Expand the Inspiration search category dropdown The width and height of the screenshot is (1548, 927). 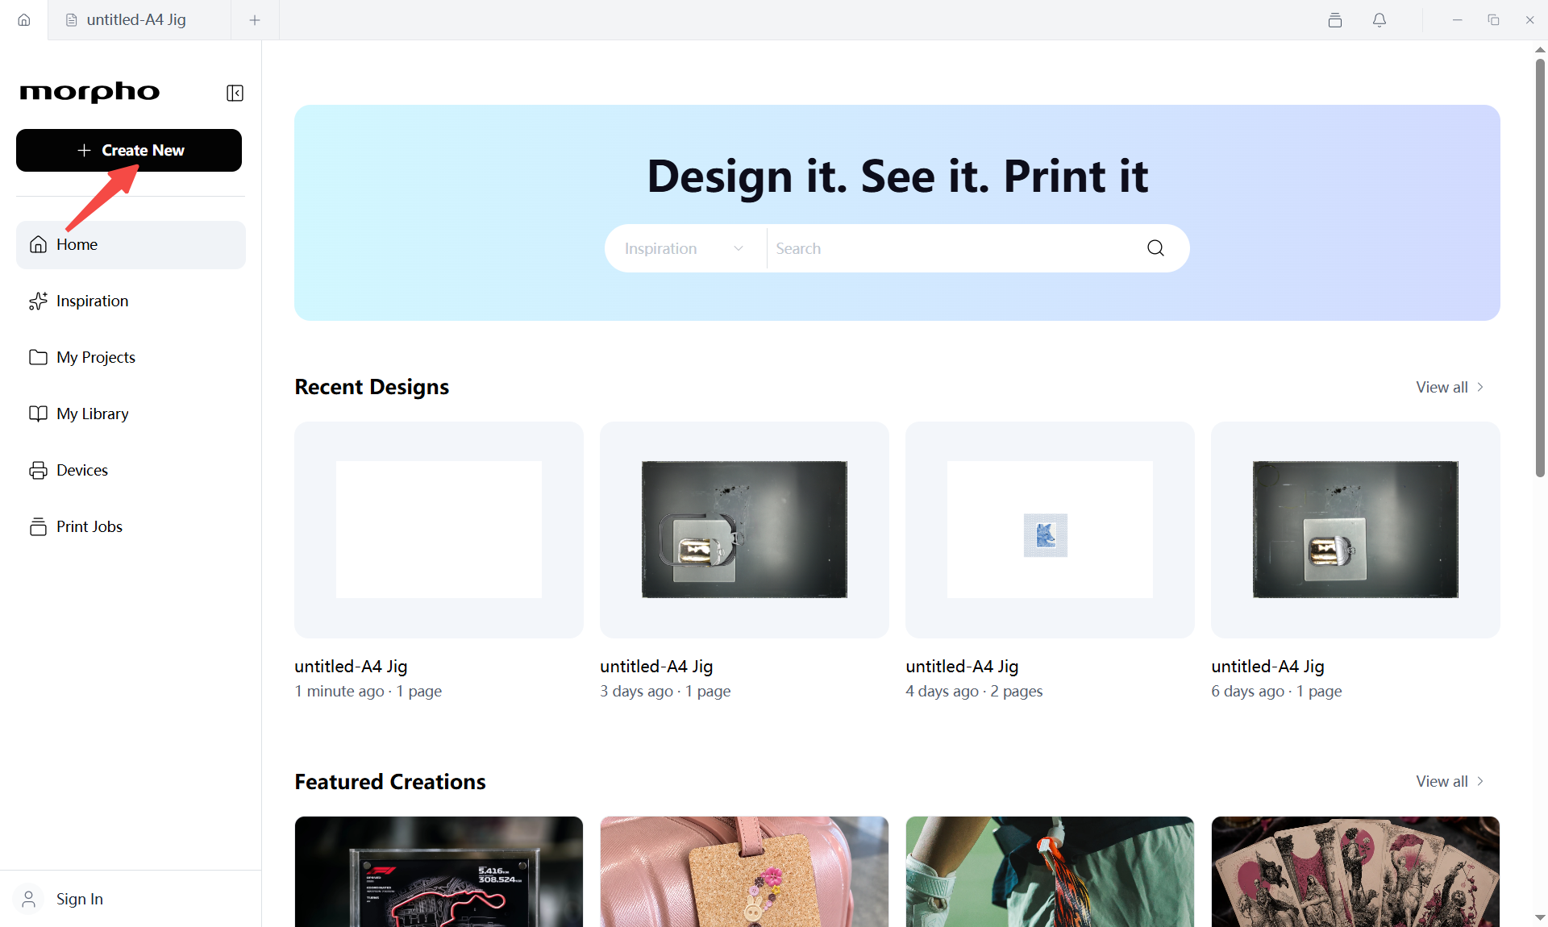coord(685,248)
